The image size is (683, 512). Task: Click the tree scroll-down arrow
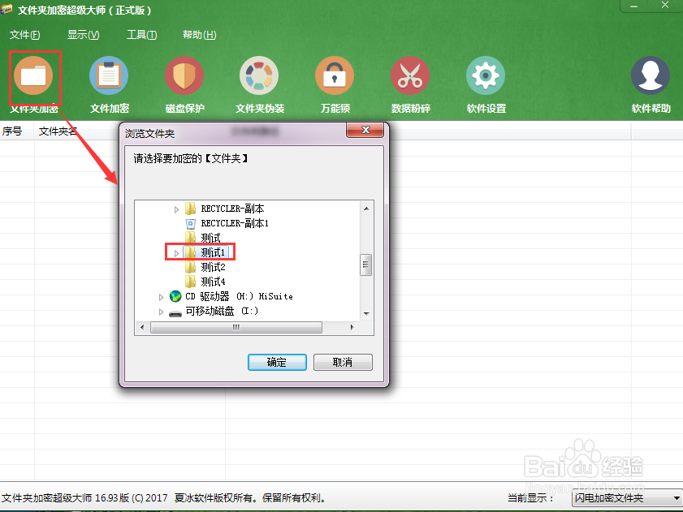point(366,314)
